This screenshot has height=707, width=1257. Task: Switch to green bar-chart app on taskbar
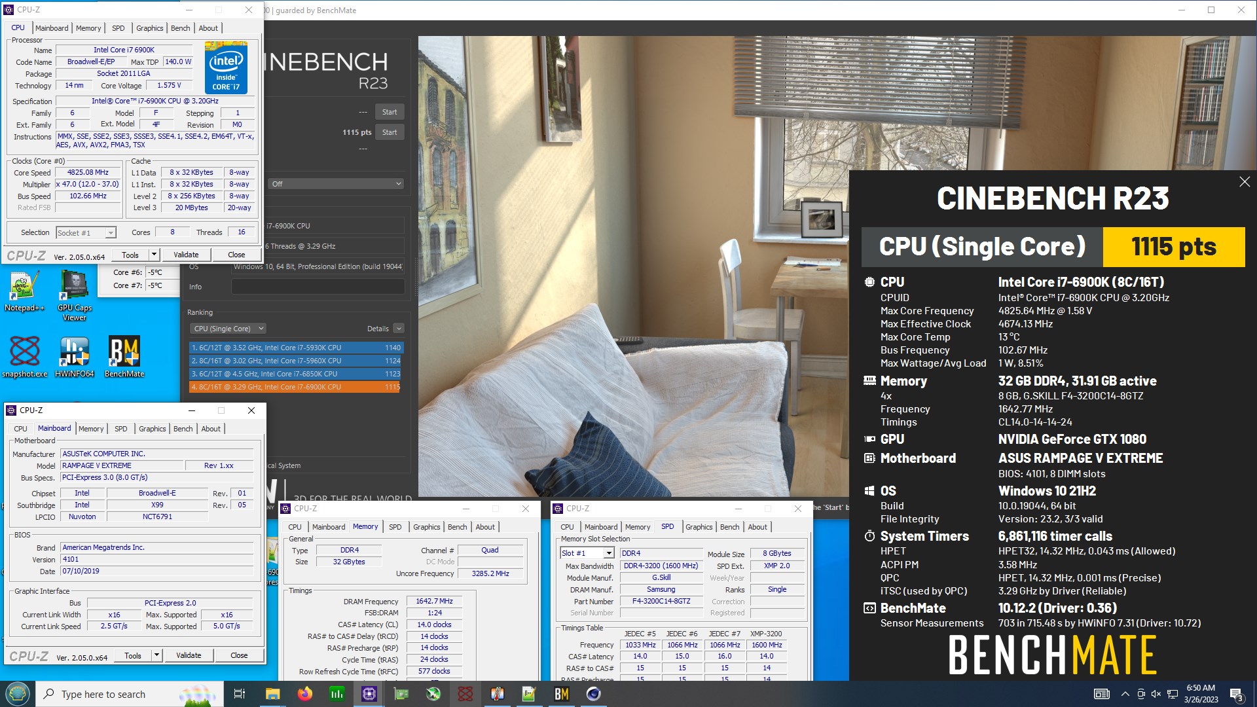[337, 694]
